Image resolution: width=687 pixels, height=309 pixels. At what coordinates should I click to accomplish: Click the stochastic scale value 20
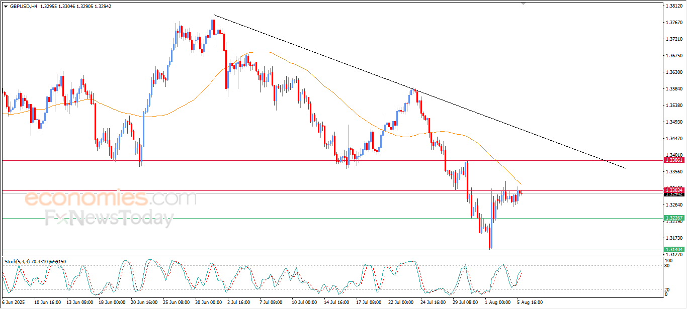coord(668,289)
